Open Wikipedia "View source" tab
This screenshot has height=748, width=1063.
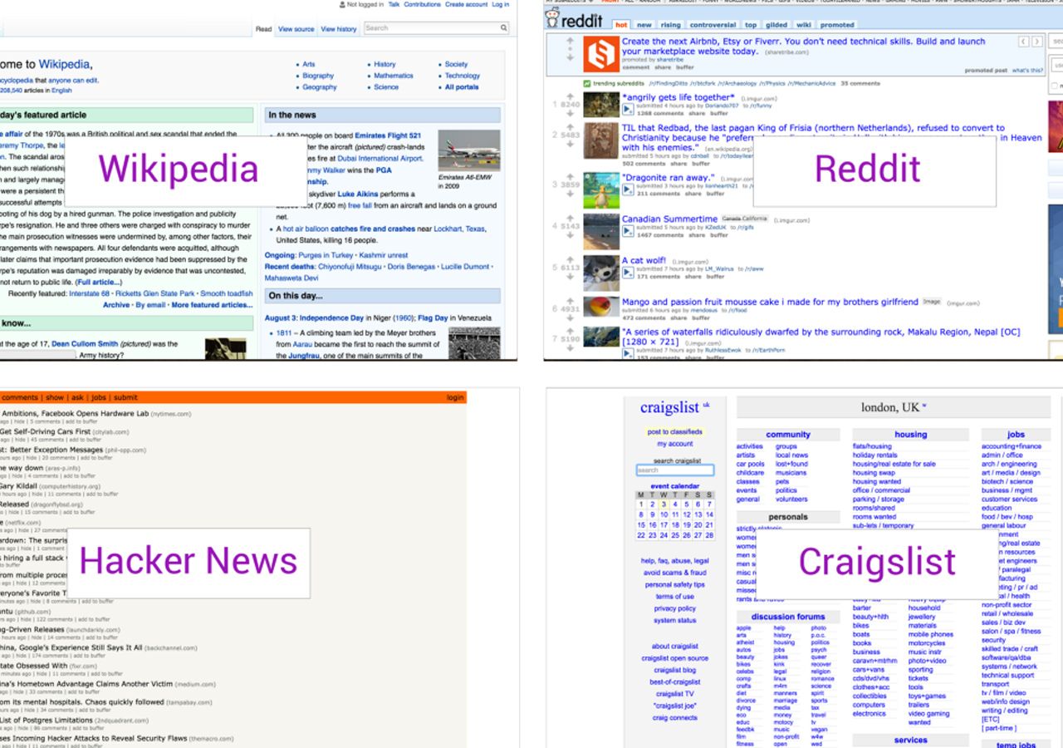296,29
